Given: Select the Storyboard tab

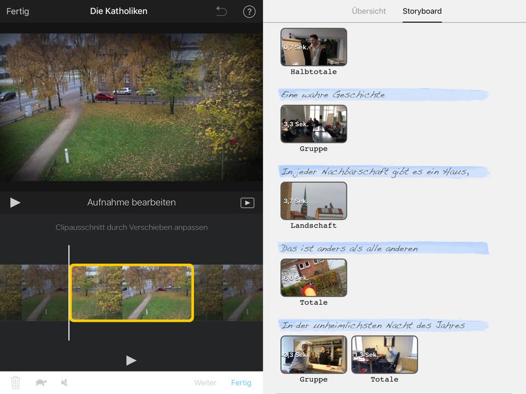Looking at the screenshot, I should 422,11.
